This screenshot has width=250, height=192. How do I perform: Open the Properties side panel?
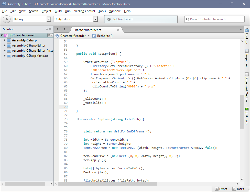coord(247,58)
